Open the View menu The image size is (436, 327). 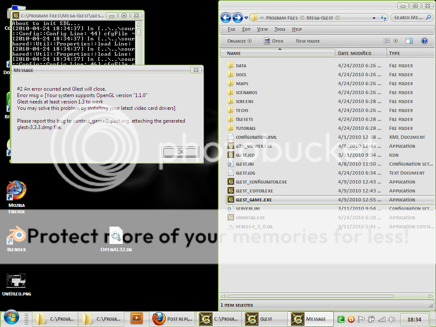click(262, 29)
